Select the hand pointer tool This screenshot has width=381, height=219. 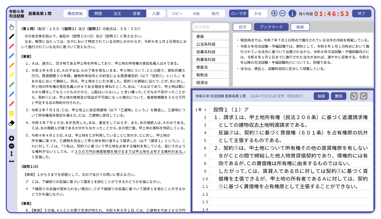click(12, 27)
